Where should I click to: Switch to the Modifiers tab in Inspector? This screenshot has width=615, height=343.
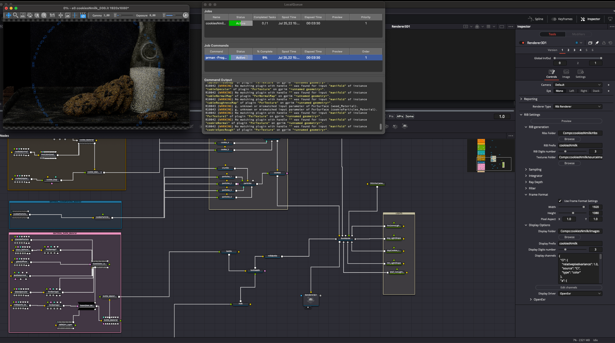pos(578,34)
